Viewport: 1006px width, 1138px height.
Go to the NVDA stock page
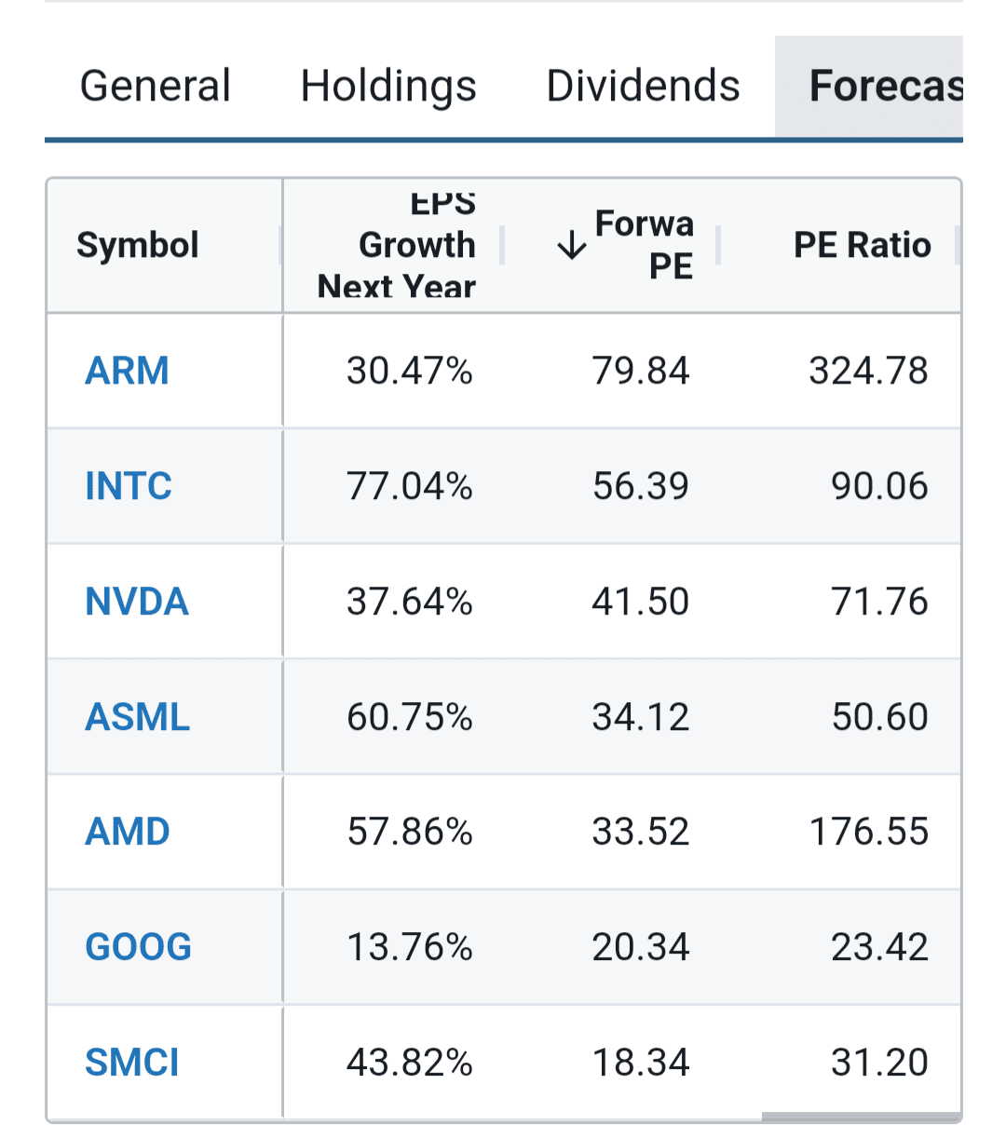coord(137,602)
